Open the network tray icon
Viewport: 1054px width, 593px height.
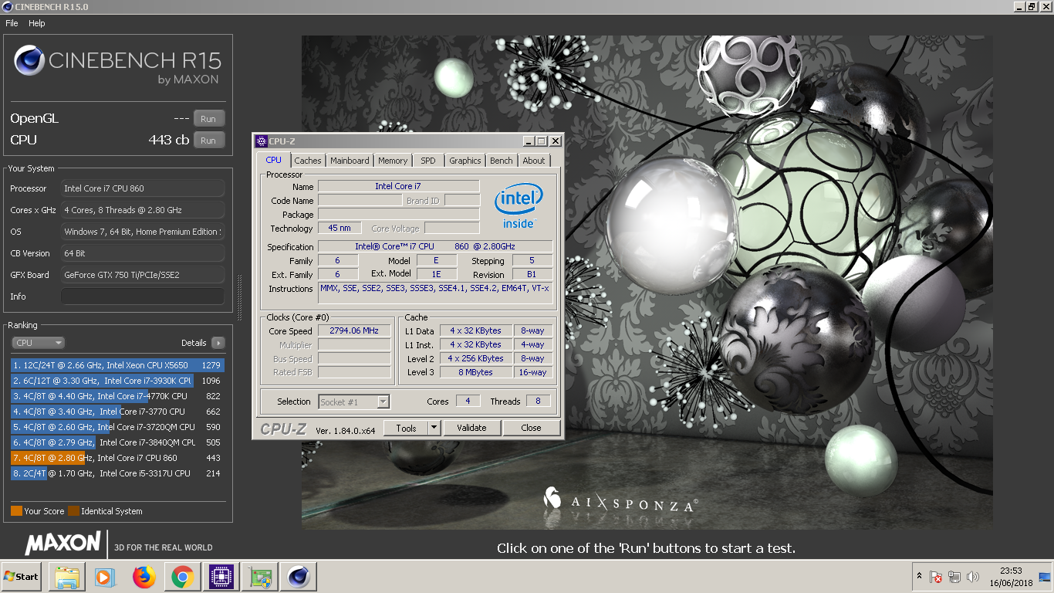(x=954, y=577)
